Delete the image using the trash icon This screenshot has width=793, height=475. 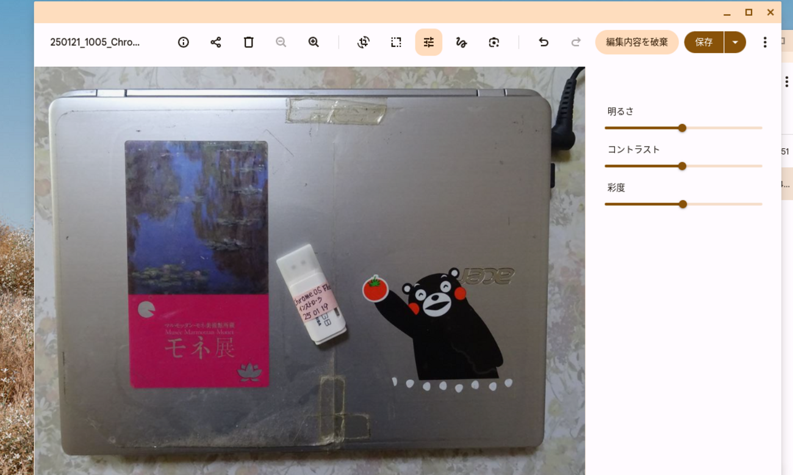point(248,42)
